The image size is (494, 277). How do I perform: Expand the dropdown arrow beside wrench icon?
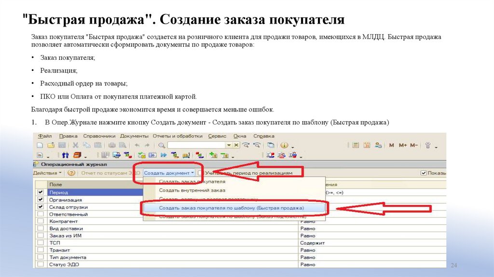coord(436,147)
